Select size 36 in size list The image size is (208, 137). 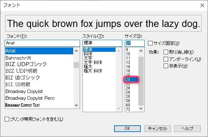[132, 101]
